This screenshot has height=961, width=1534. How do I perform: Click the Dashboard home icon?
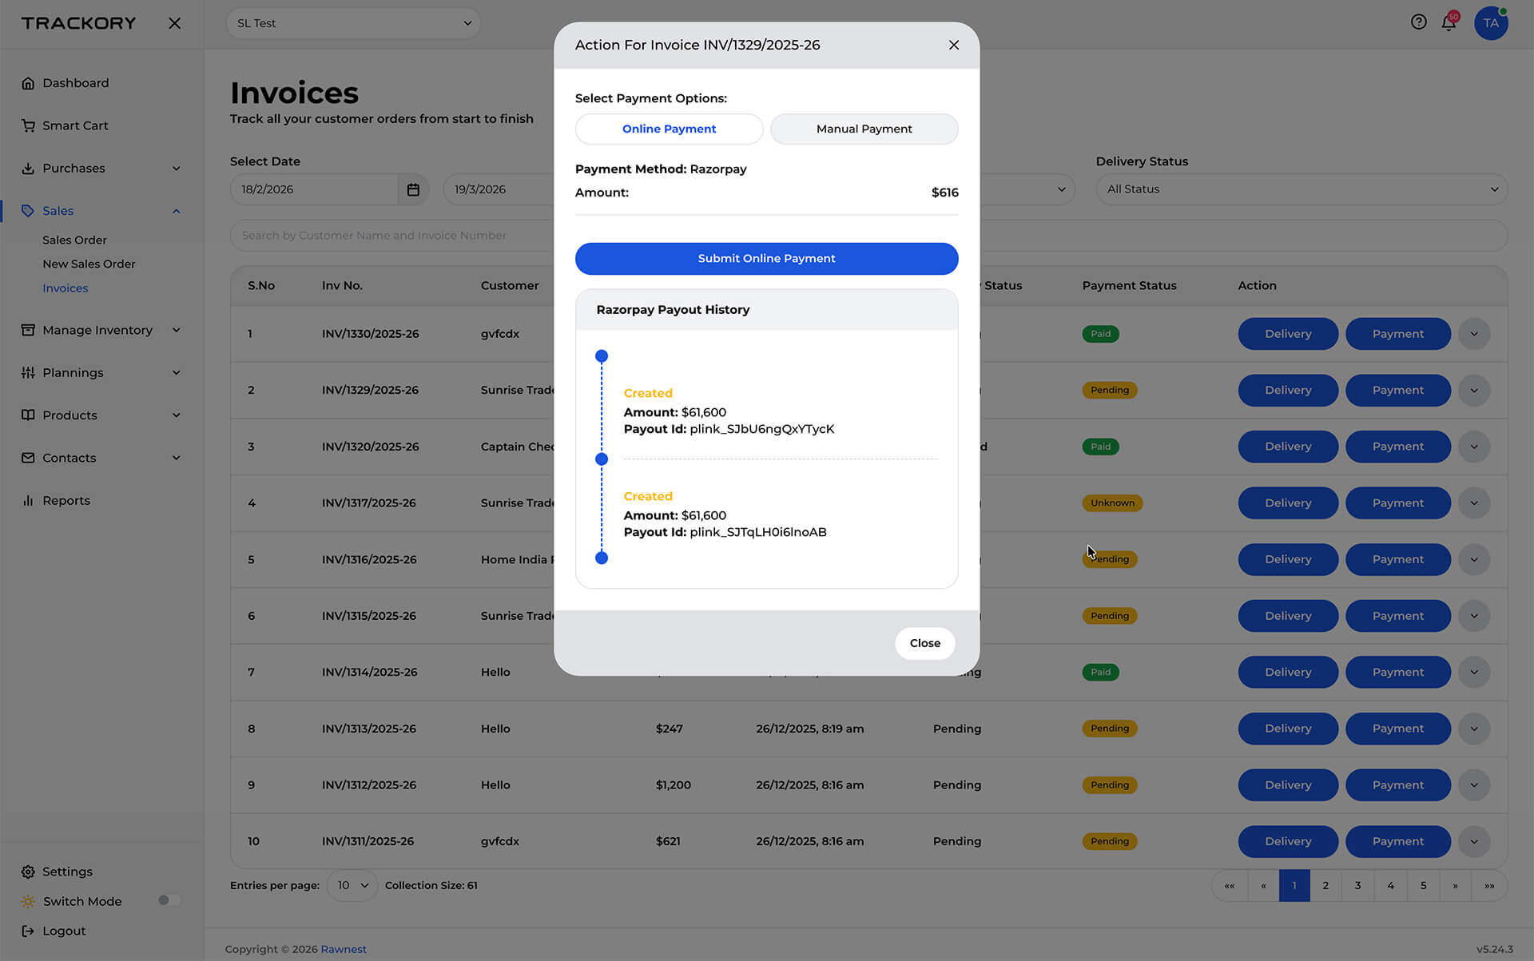[x=28, y=83]
